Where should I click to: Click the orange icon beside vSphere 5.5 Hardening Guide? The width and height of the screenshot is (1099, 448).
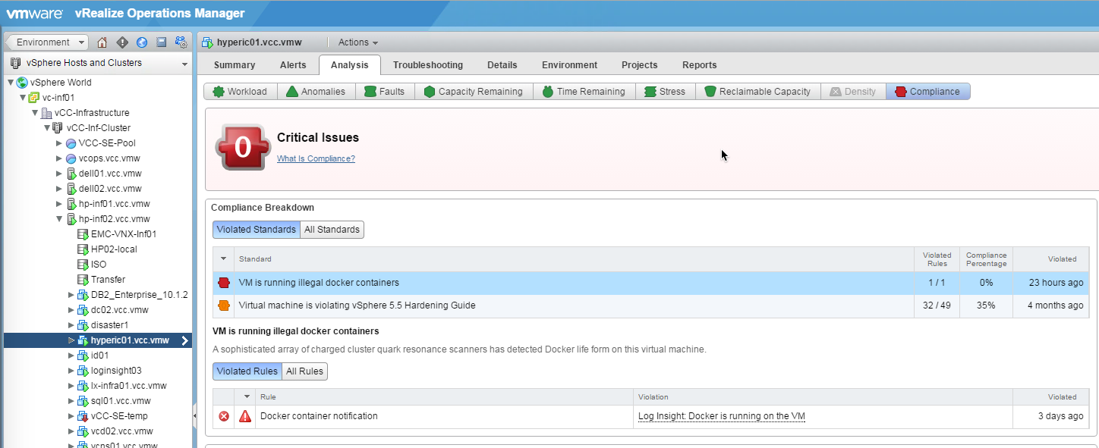(x=224, y=305)
